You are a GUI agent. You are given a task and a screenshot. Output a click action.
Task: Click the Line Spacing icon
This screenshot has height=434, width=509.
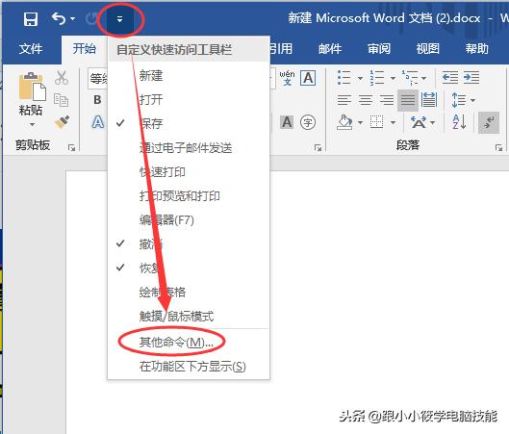click(x=459, y=100)
